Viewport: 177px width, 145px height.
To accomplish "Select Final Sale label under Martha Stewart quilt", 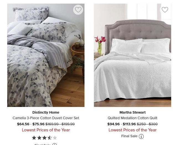I will click(129, 136).
